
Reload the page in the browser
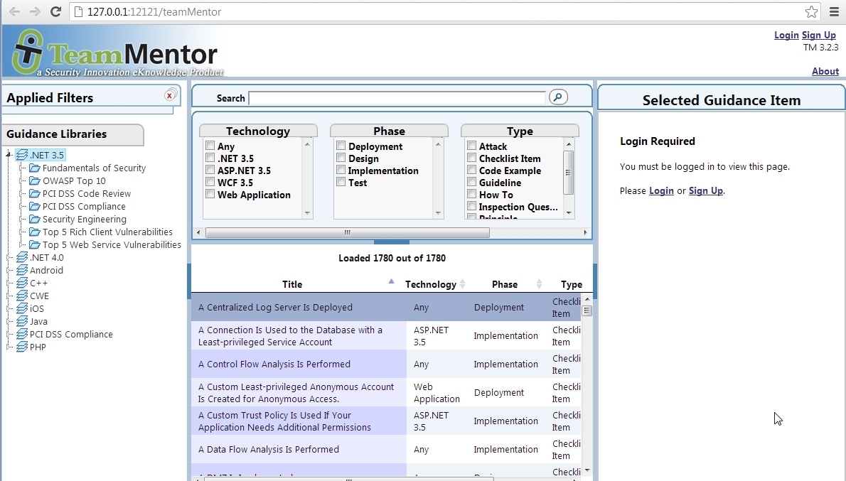pyautogui.click(x=55, y=12)
